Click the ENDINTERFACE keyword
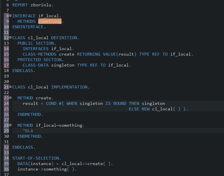The image size is (224, 176). coord(28,27)
